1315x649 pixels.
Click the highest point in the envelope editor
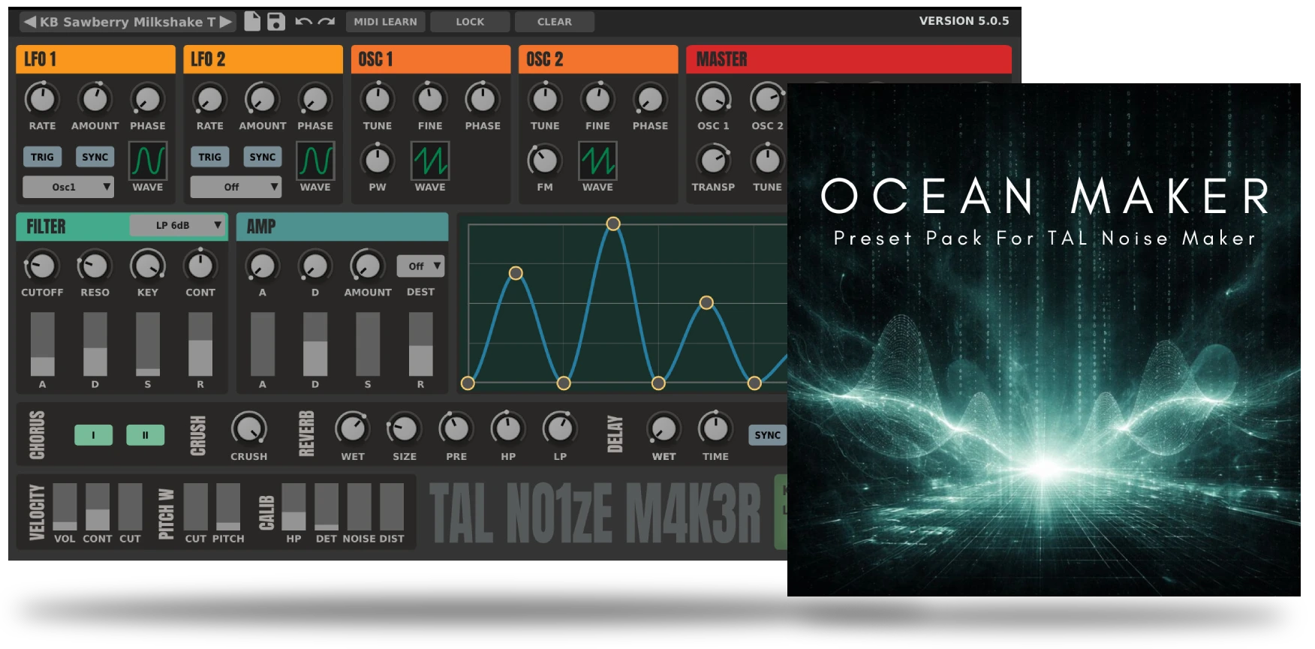tap(613, 224)
